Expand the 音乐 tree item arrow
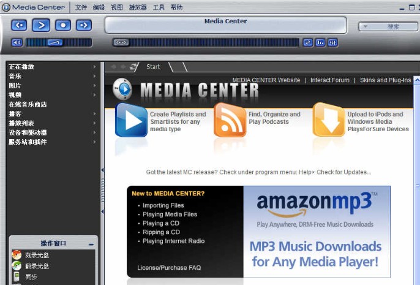This screenshot has width=420, height=285. pos(94,76)
